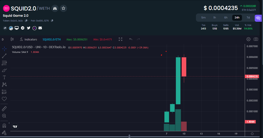Select the trend line drawing tool
The width and height of the screenshot is (263, 138).
4,56
